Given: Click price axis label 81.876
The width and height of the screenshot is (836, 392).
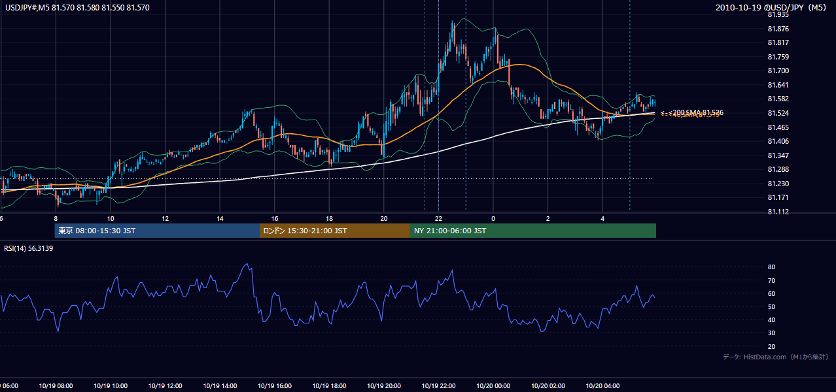Looking at the screenshot, I should [778, 29].
